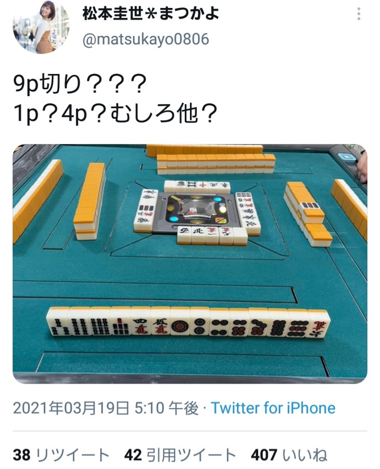Viewport: 380px width, 469px height.
Task: Tap the blank white tile in bottom discards
Action: click(240, 236)
